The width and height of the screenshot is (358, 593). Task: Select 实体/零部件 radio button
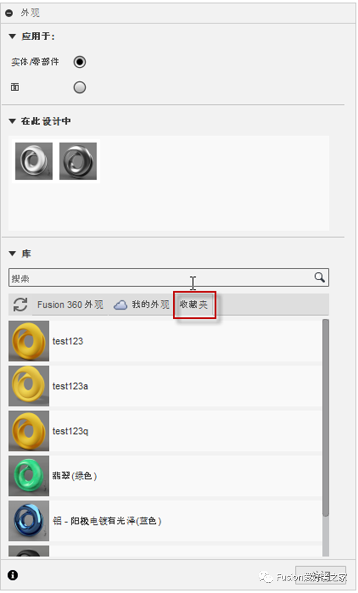coord(79,62)
